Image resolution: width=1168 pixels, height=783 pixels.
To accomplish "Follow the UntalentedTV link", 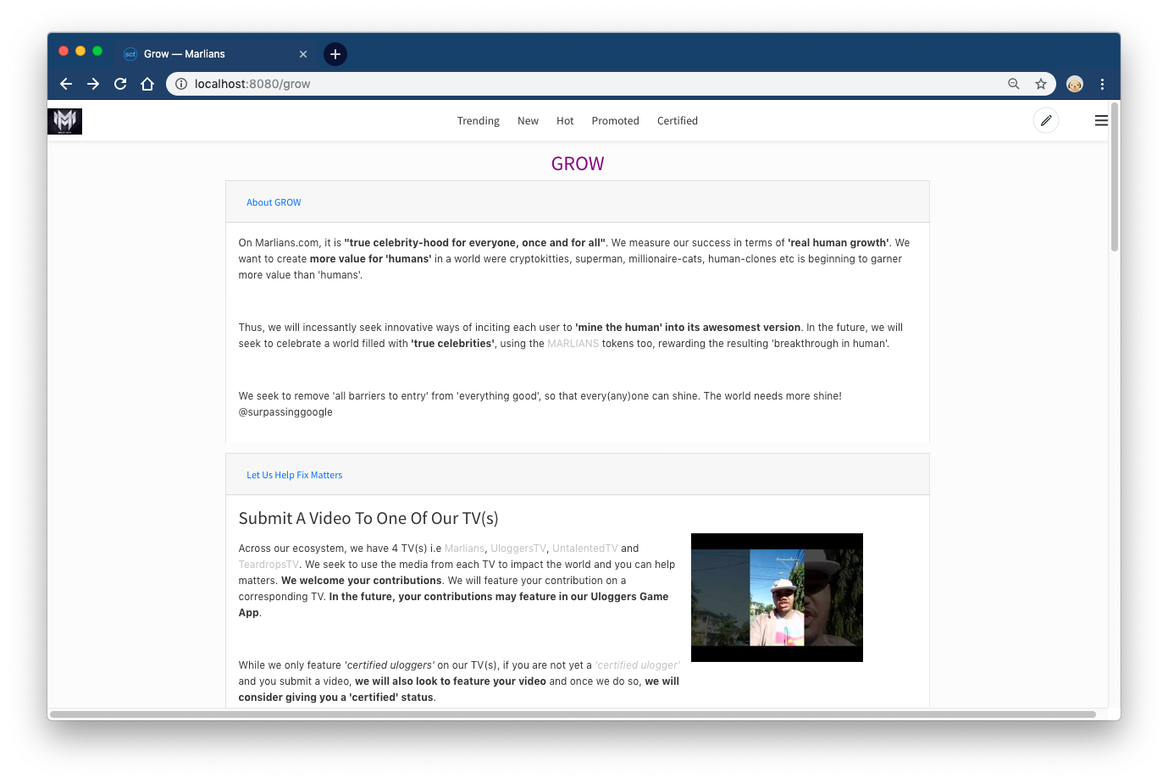I will 585,549.
